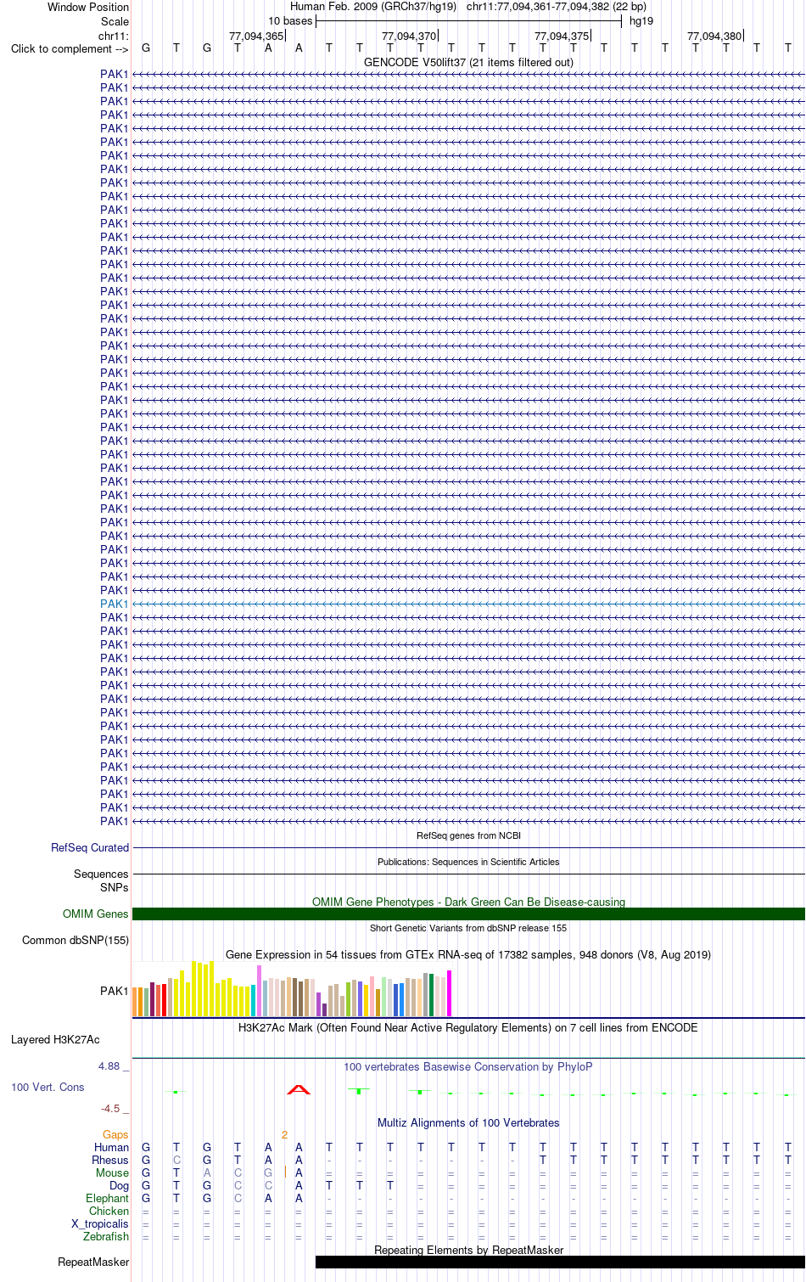The height and width of the screenshot is (1282, 806).
Task: Click the 'RepeatMasker' track label
Action: coord(93,1262)
